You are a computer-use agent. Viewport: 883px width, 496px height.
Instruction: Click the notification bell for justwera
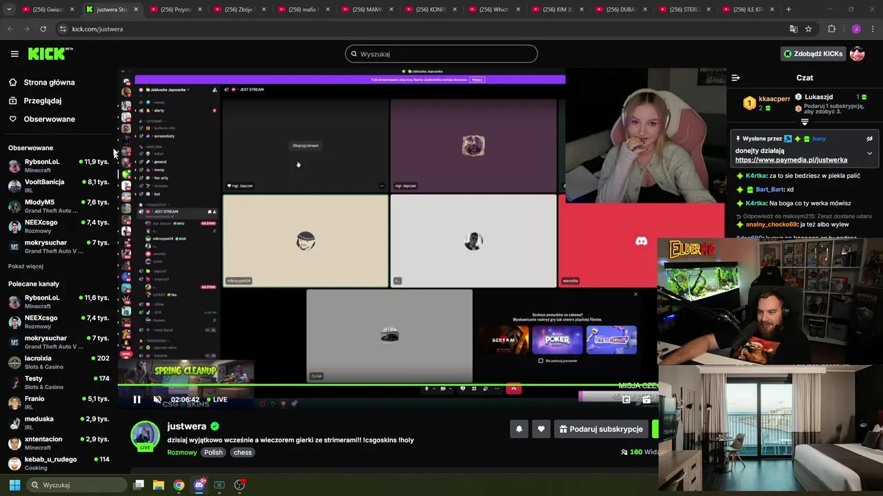point(519,429)
